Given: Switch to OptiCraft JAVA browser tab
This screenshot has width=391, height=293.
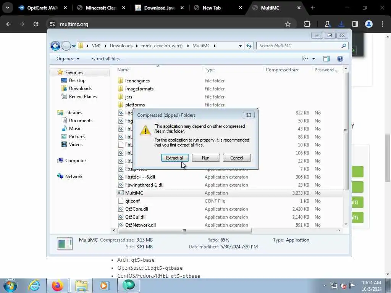Looking at the screenshot, I should [42, 8].
